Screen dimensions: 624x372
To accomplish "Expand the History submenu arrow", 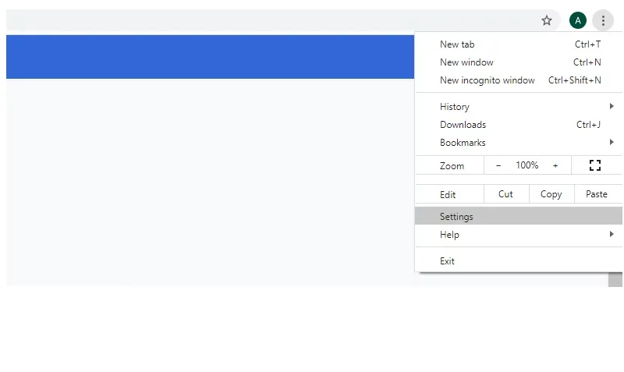I will [612, 106].
